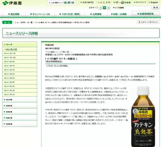This screenshot has height=147, width=161.
Task: Select 2011年2月 in the archive list
Action: coord(20,91)
